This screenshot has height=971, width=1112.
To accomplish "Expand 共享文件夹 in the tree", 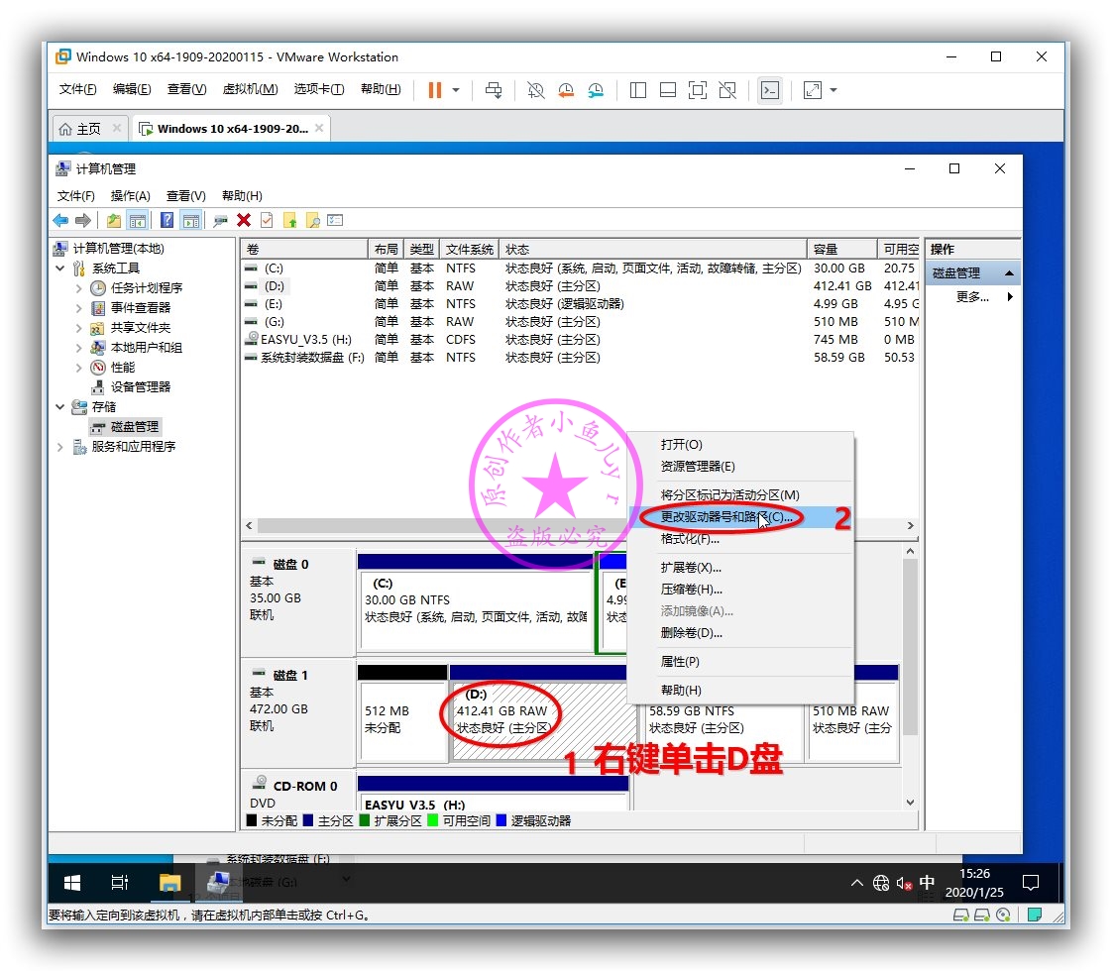I will pos(78,328).
